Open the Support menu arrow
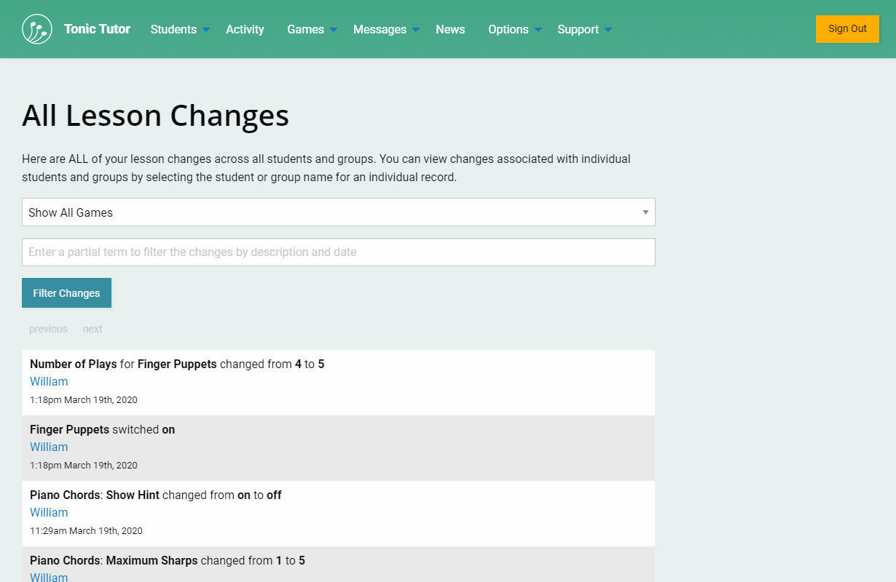Screen dimensions: 896x582 (608, 30)
